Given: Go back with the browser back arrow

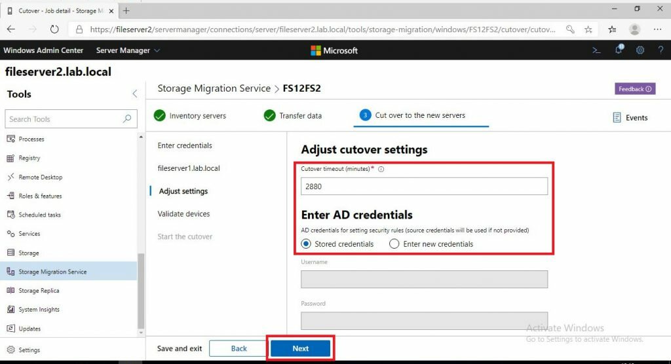Looking at the screenshot, I should pyautogui.click(x=11, y=29).
